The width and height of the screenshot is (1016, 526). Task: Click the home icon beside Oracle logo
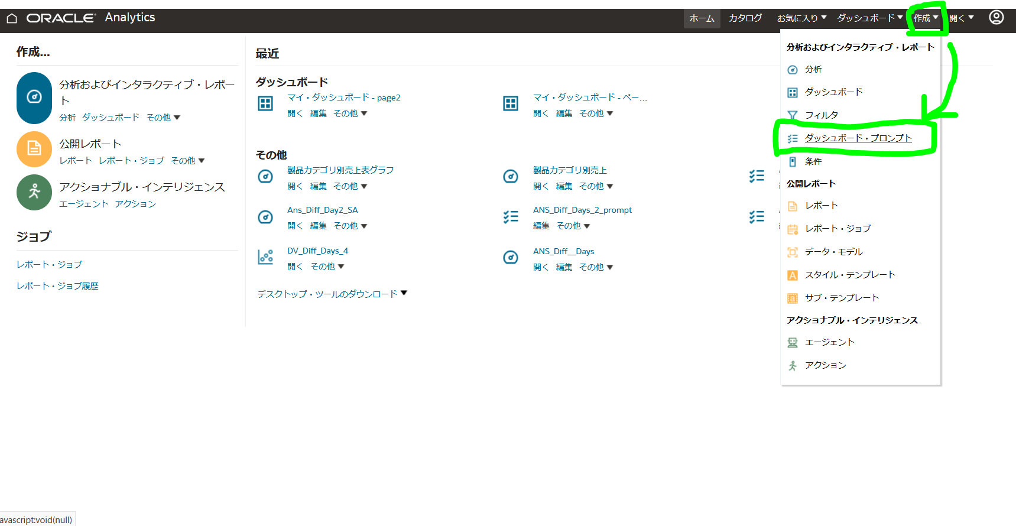tap(12, 18)
